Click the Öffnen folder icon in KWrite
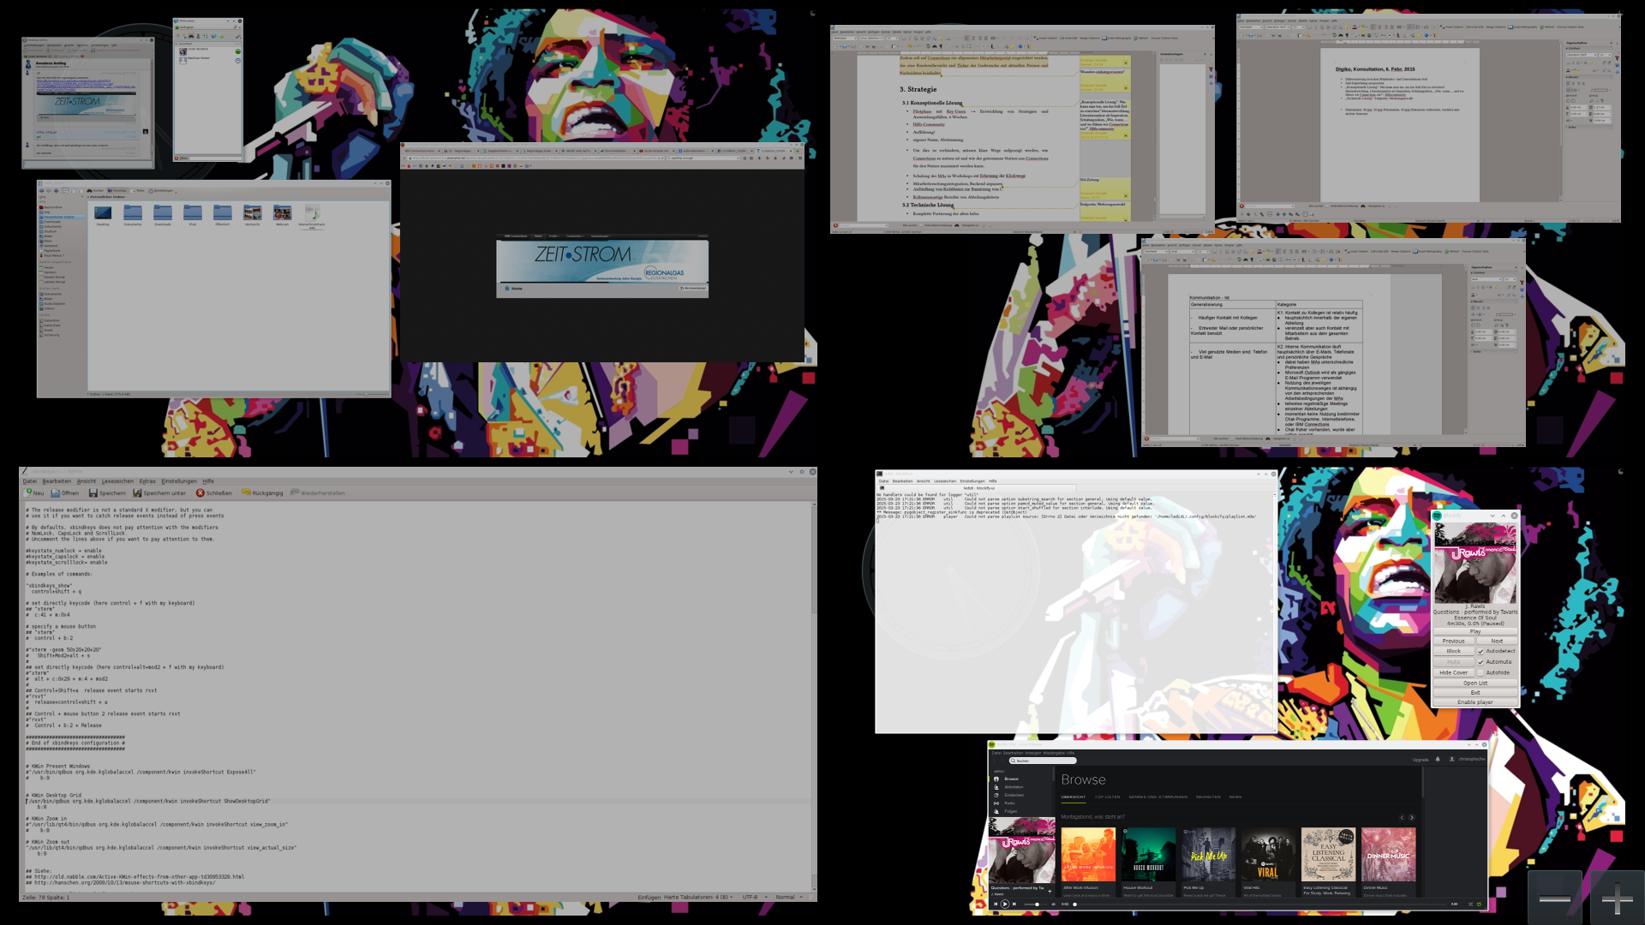 [56, 492]
